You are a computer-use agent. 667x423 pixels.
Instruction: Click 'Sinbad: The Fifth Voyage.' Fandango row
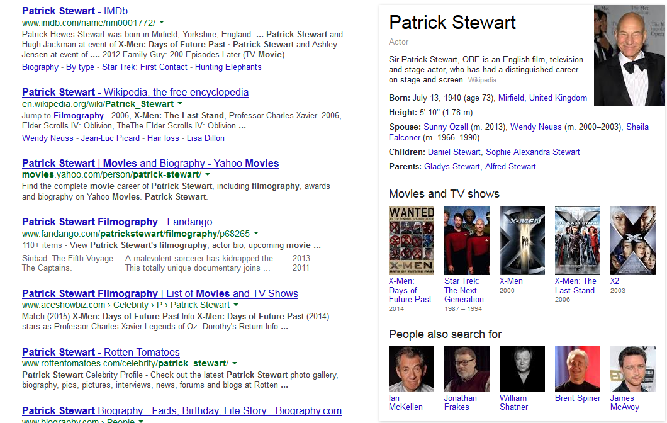(166, 258)
